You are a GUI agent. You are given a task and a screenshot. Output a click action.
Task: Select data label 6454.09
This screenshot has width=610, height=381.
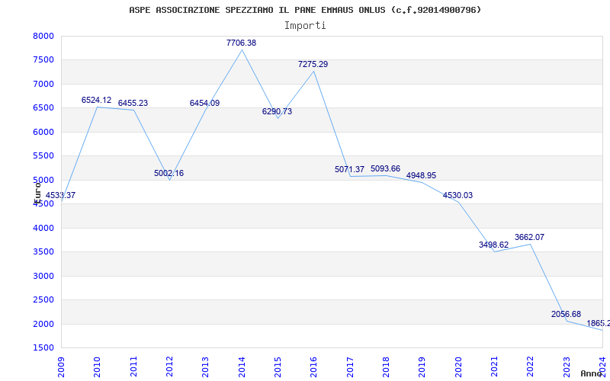pos(204,103)
